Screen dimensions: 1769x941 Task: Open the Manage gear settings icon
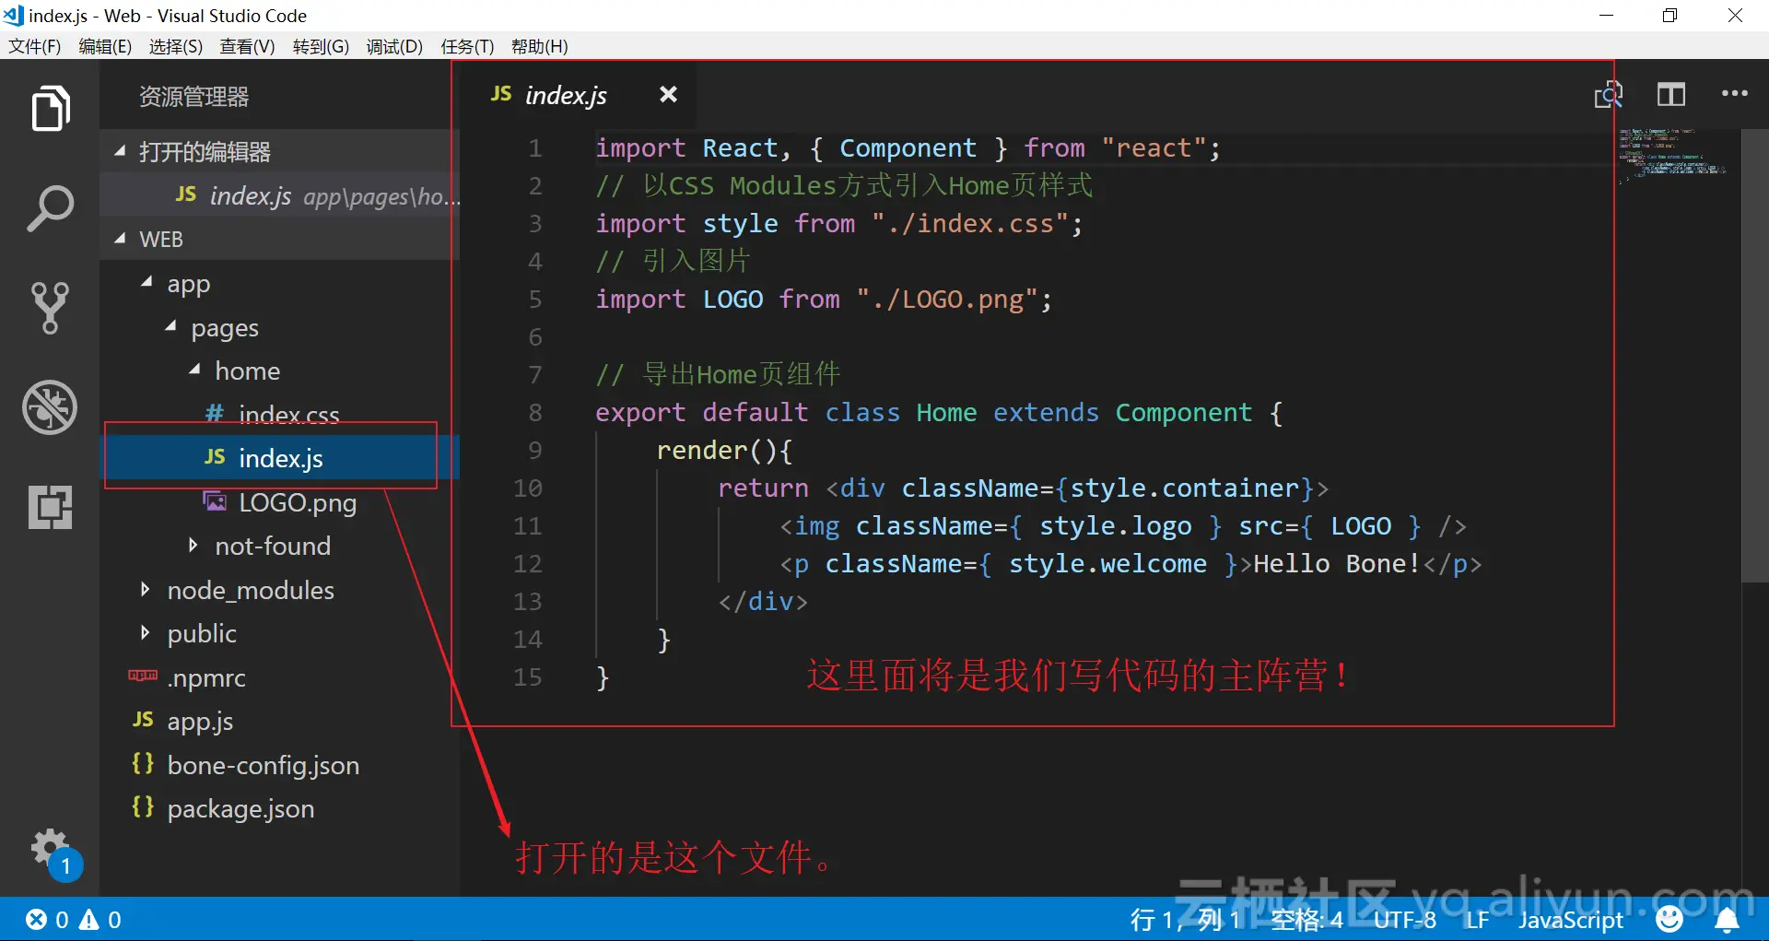coord(50,848)
